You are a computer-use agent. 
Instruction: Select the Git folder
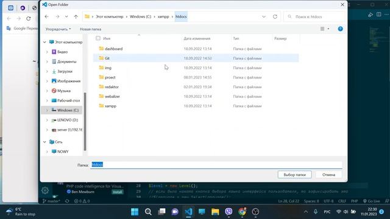tap(196, 58)
